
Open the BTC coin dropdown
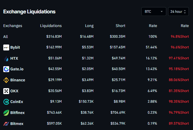154,12
